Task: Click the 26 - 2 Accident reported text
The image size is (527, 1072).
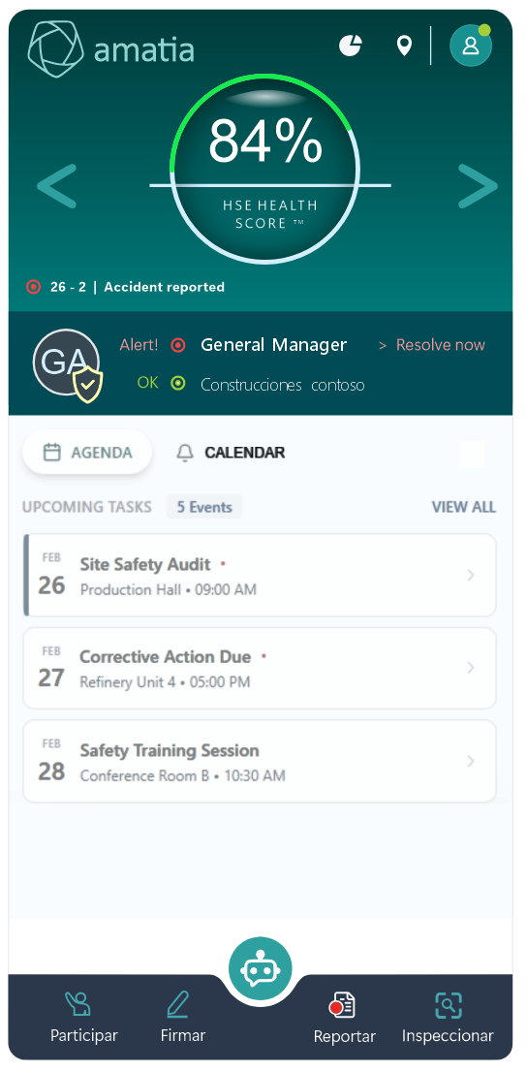Action: [138, 287]
